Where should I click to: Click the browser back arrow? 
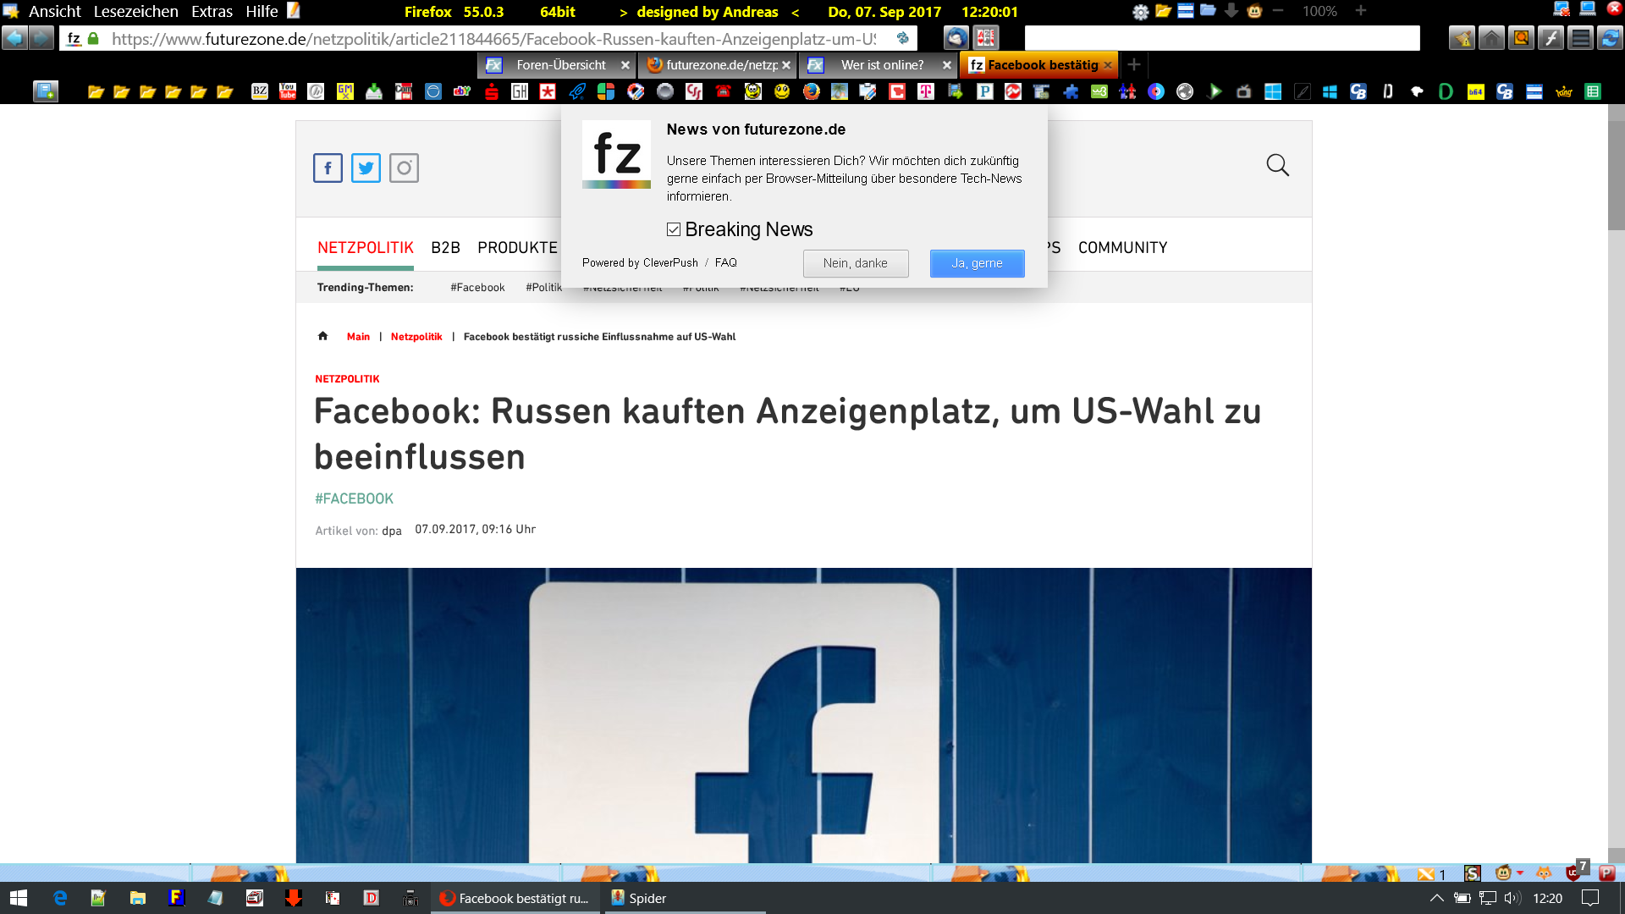(x=14, y=38)
